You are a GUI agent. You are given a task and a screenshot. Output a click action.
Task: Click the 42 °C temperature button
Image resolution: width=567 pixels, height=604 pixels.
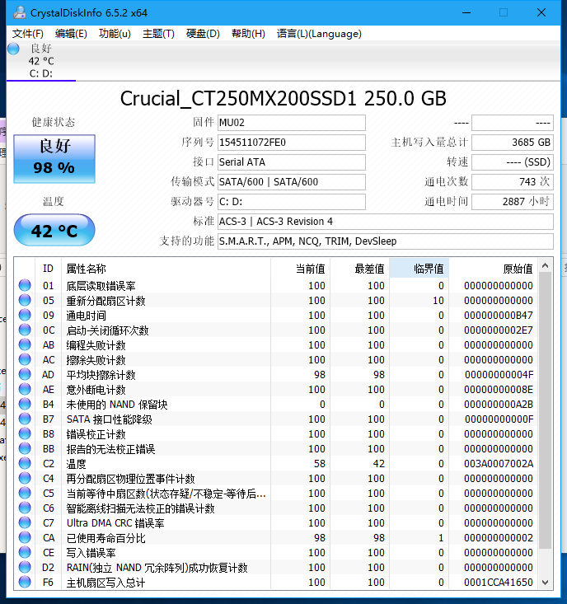[x=54, y=231]
